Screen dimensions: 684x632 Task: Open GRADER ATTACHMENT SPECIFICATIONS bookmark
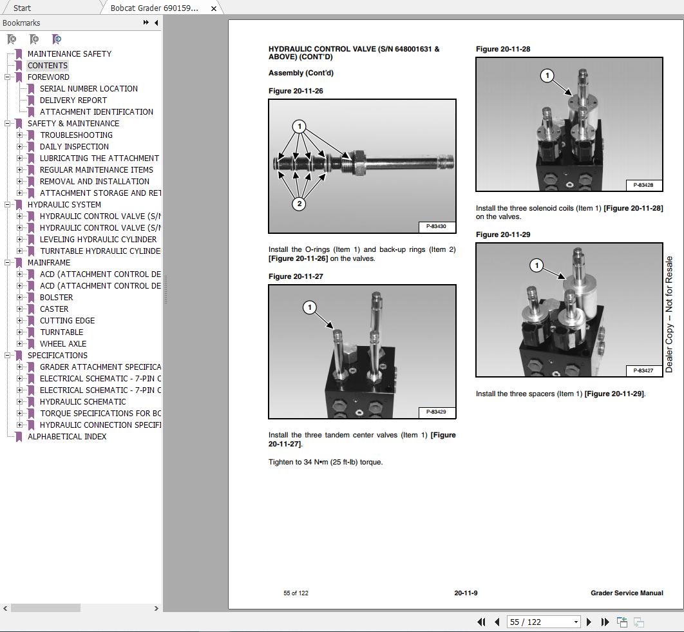[100, 367]
